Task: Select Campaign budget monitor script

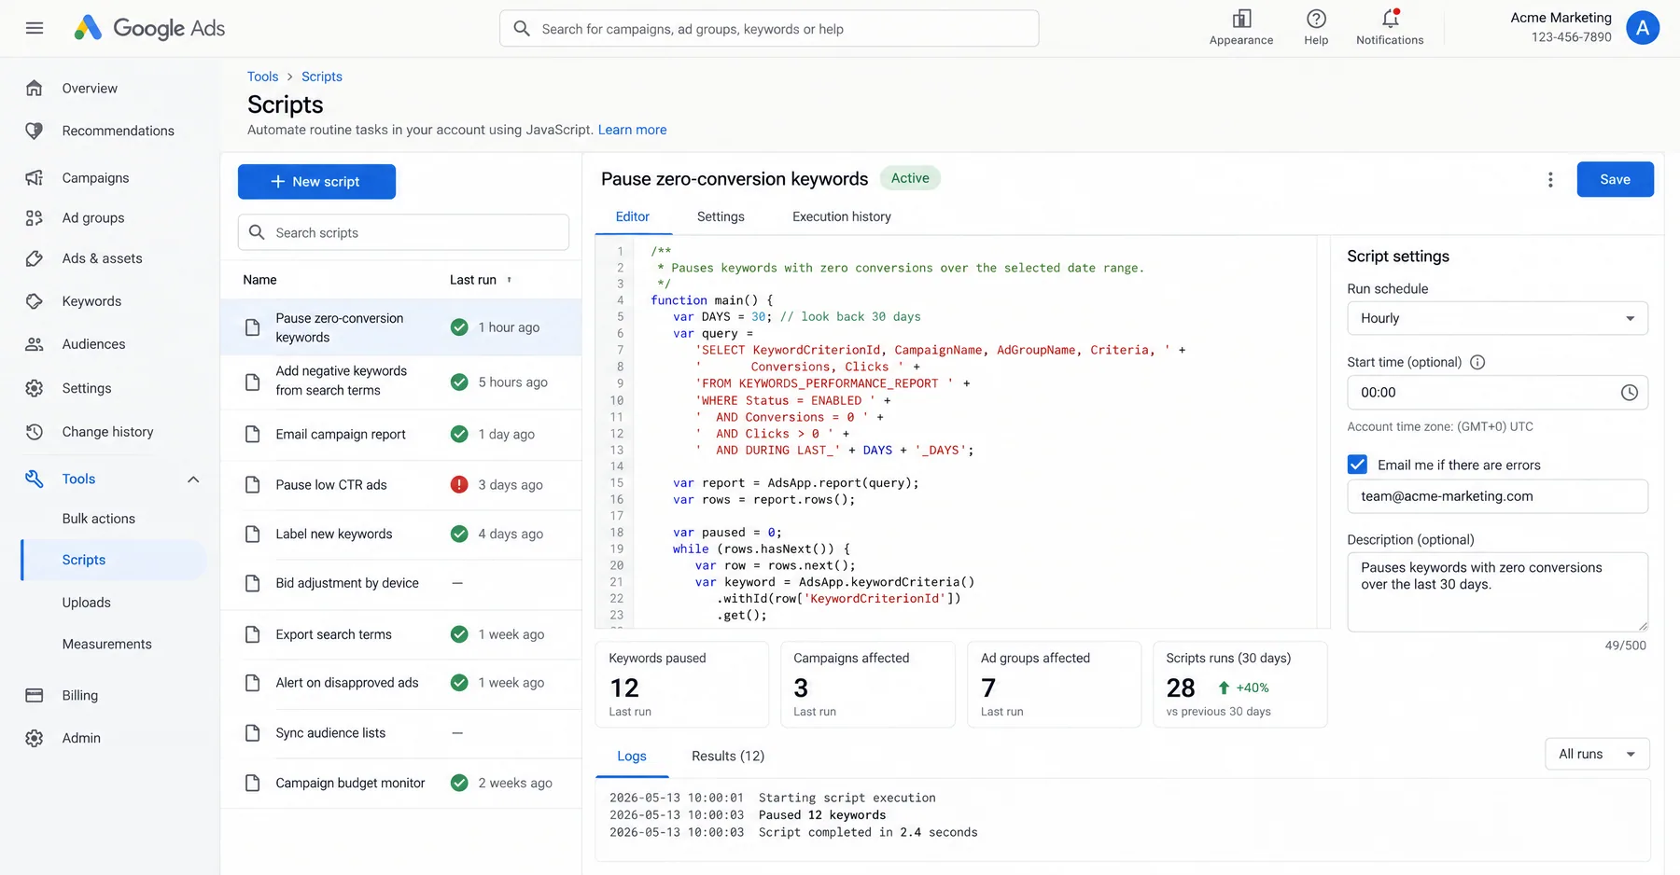Action: (x=400, y=783)
